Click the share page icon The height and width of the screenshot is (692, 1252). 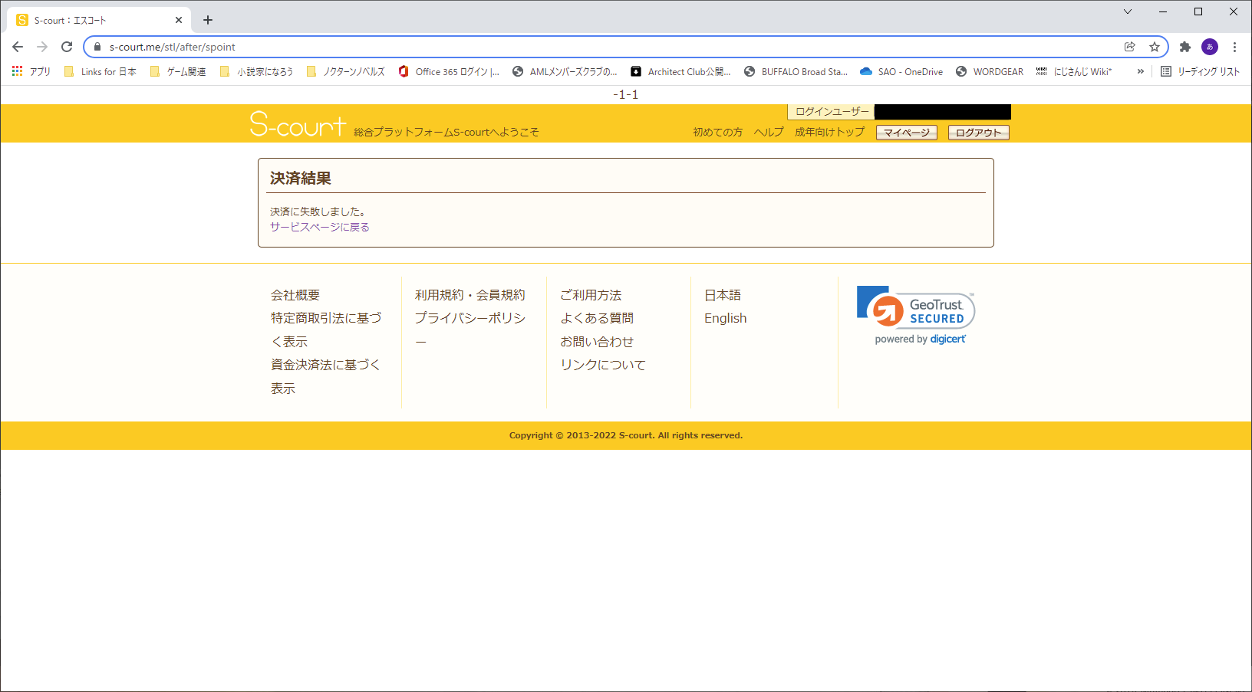point(1130,47)
